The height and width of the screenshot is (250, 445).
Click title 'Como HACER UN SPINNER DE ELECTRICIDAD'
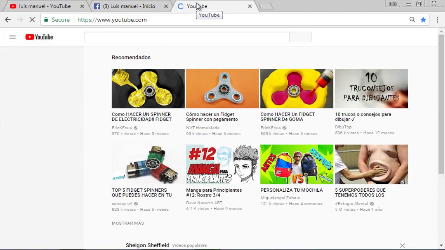pyautogui.click(x=141, y=117)
